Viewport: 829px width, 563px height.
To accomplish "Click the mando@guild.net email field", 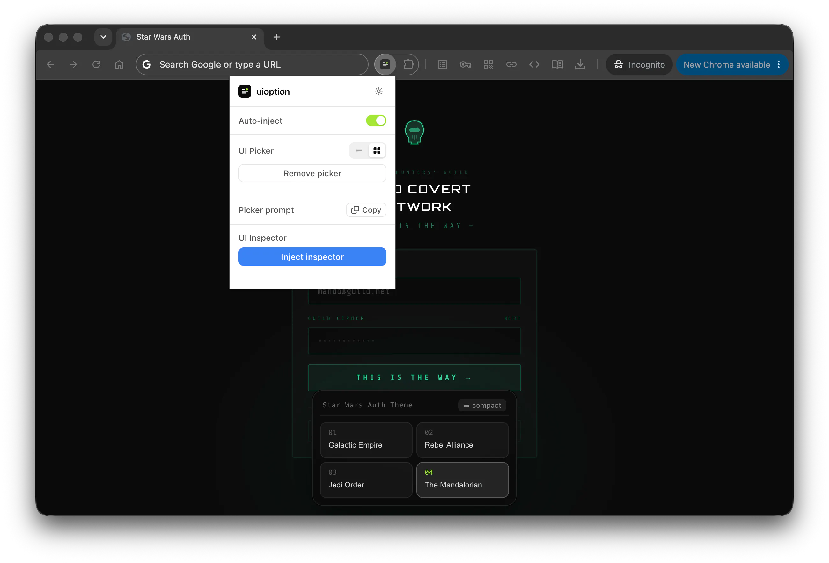I will pyautogui.click(x=414, y=291).
